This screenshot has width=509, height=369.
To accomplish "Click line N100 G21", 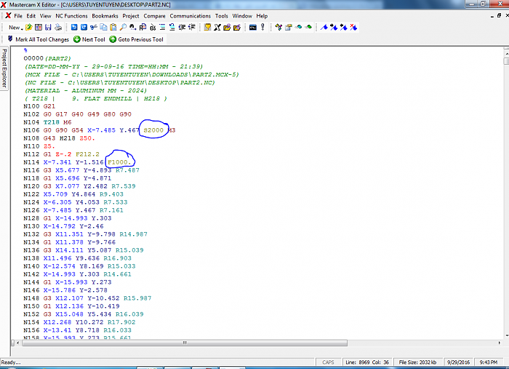I will coord(39,106).
